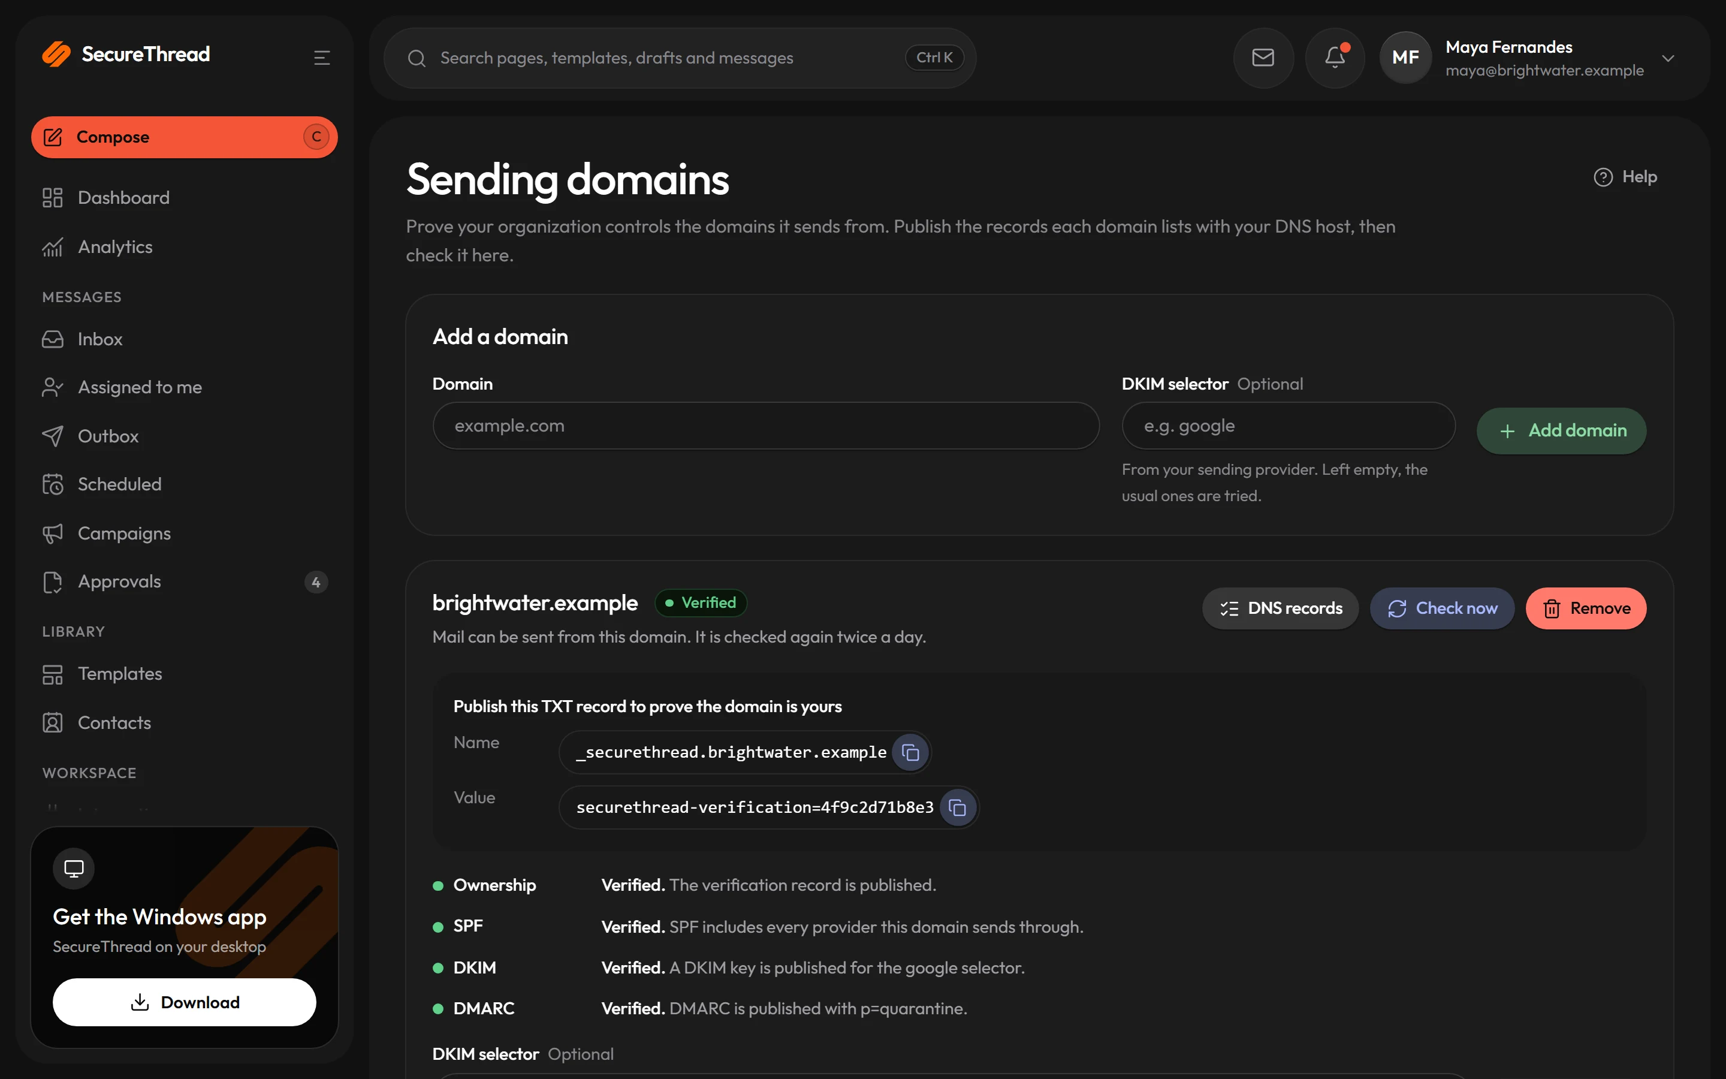
Task: Open Assigned to me
Action: coord(184,387)
